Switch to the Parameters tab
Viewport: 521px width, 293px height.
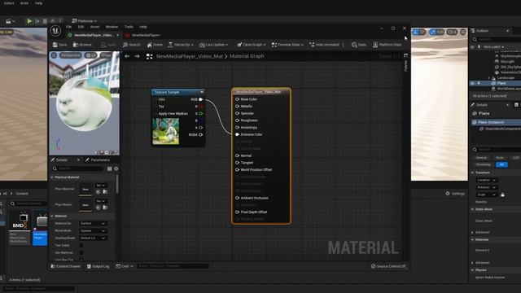[x=98, y=160]
